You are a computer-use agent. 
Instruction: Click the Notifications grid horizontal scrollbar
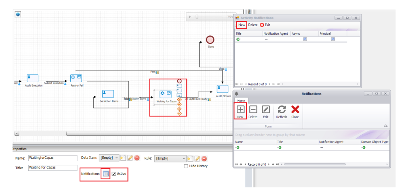[x=315, y=164]
